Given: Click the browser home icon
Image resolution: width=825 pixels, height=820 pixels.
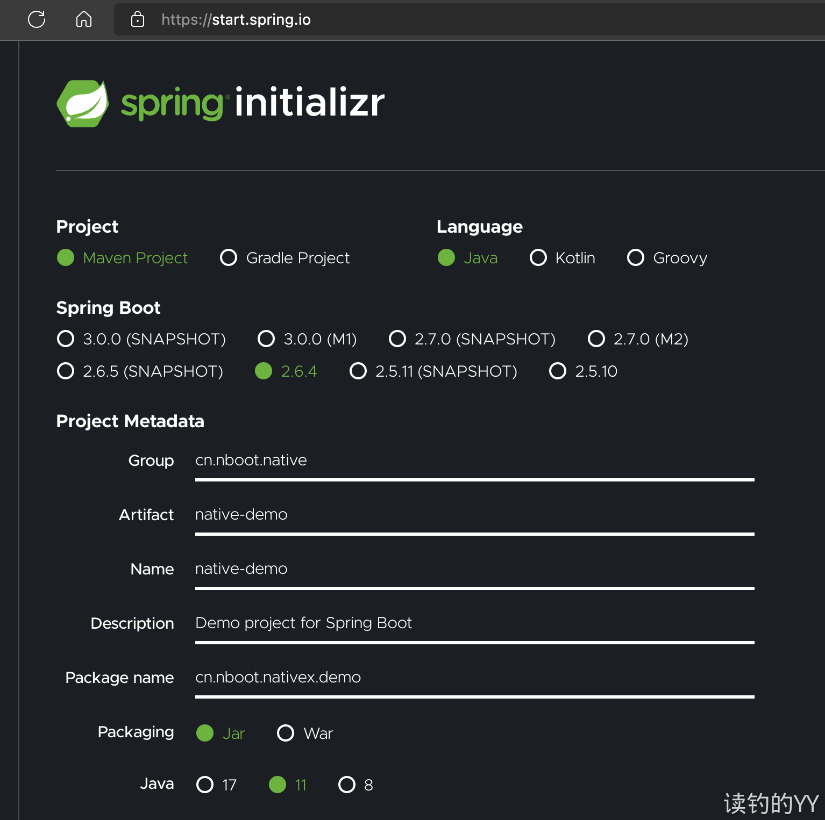Looking at the screenshot, I should pos(84,20).
